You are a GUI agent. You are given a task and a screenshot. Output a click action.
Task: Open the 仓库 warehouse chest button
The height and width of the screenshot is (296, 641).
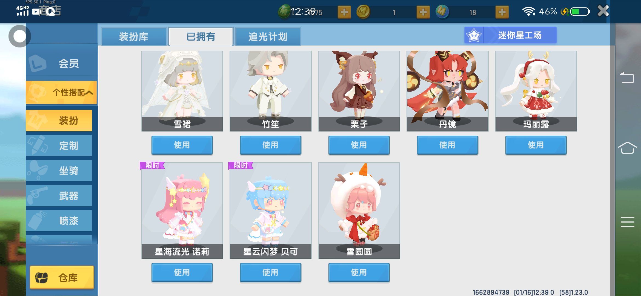tap(62, 277)
